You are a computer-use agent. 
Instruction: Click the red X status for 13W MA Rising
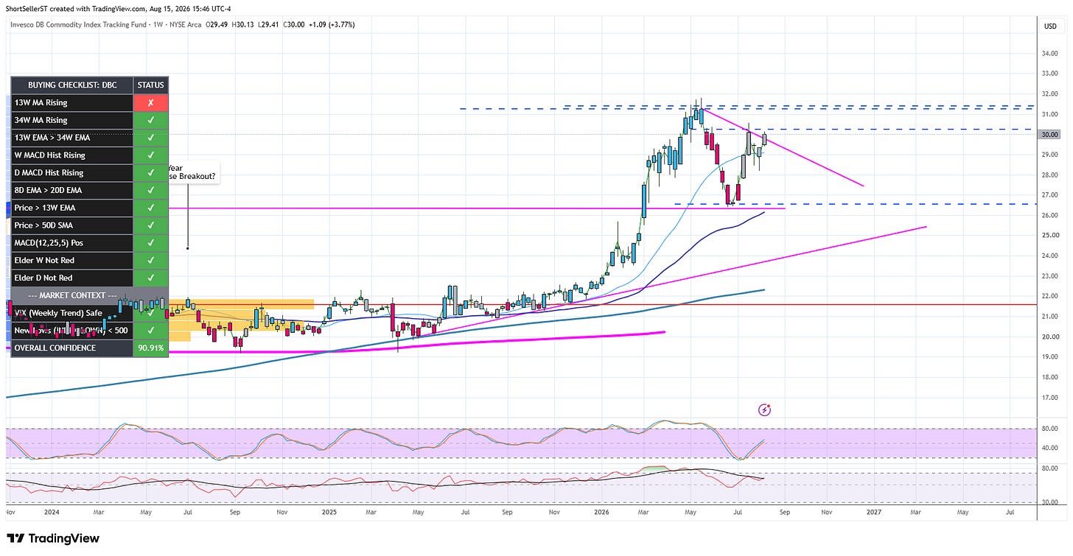point(150,102)
